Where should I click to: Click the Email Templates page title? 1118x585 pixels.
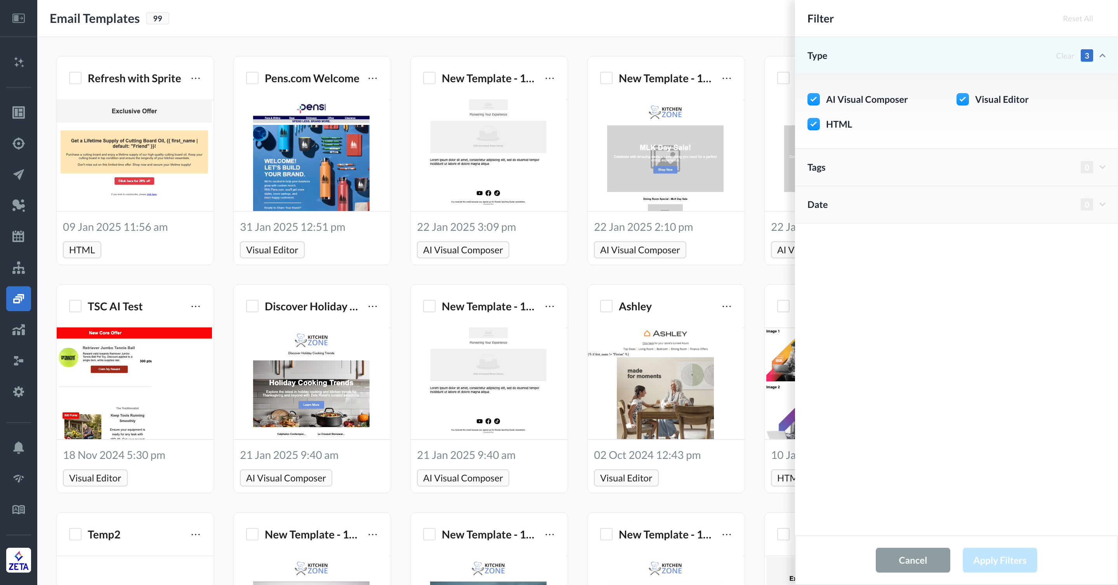pos(95,18)
